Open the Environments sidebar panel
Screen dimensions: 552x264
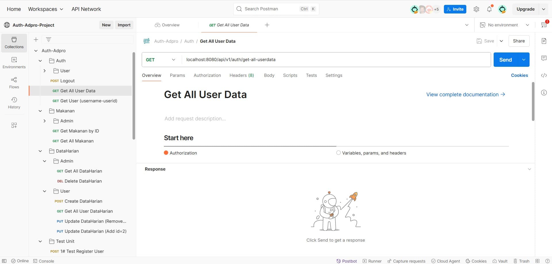click(x=14, y=63)
